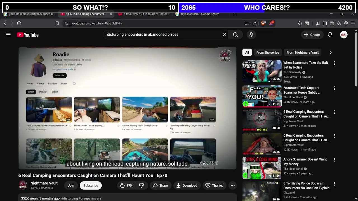Select the 'From Nightmare Vault' chip
Screen dimensions: 358x201
click(x=303, y=52)
